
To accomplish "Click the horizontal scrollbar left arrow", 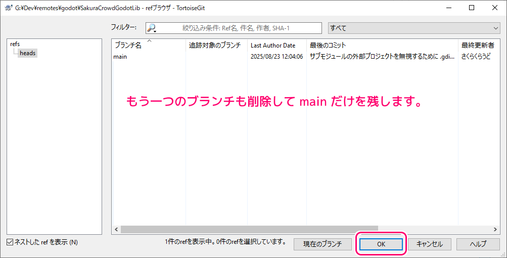I will pyautogui.click(x=116, y=229).
